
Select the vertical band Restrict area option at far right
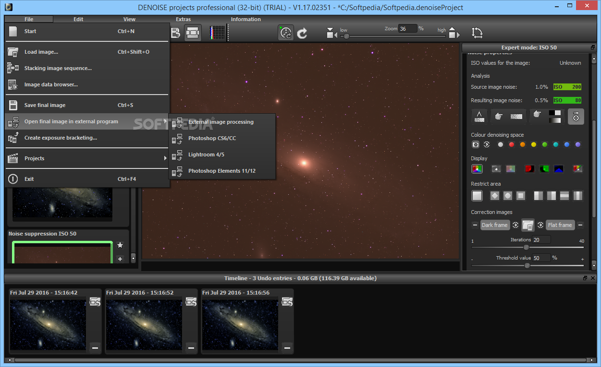pyautogui.click(x=577, y=195)
